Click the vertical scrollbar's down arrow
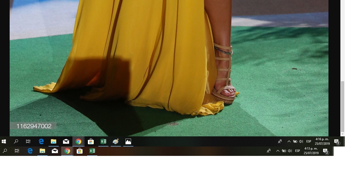 (342, 134)
